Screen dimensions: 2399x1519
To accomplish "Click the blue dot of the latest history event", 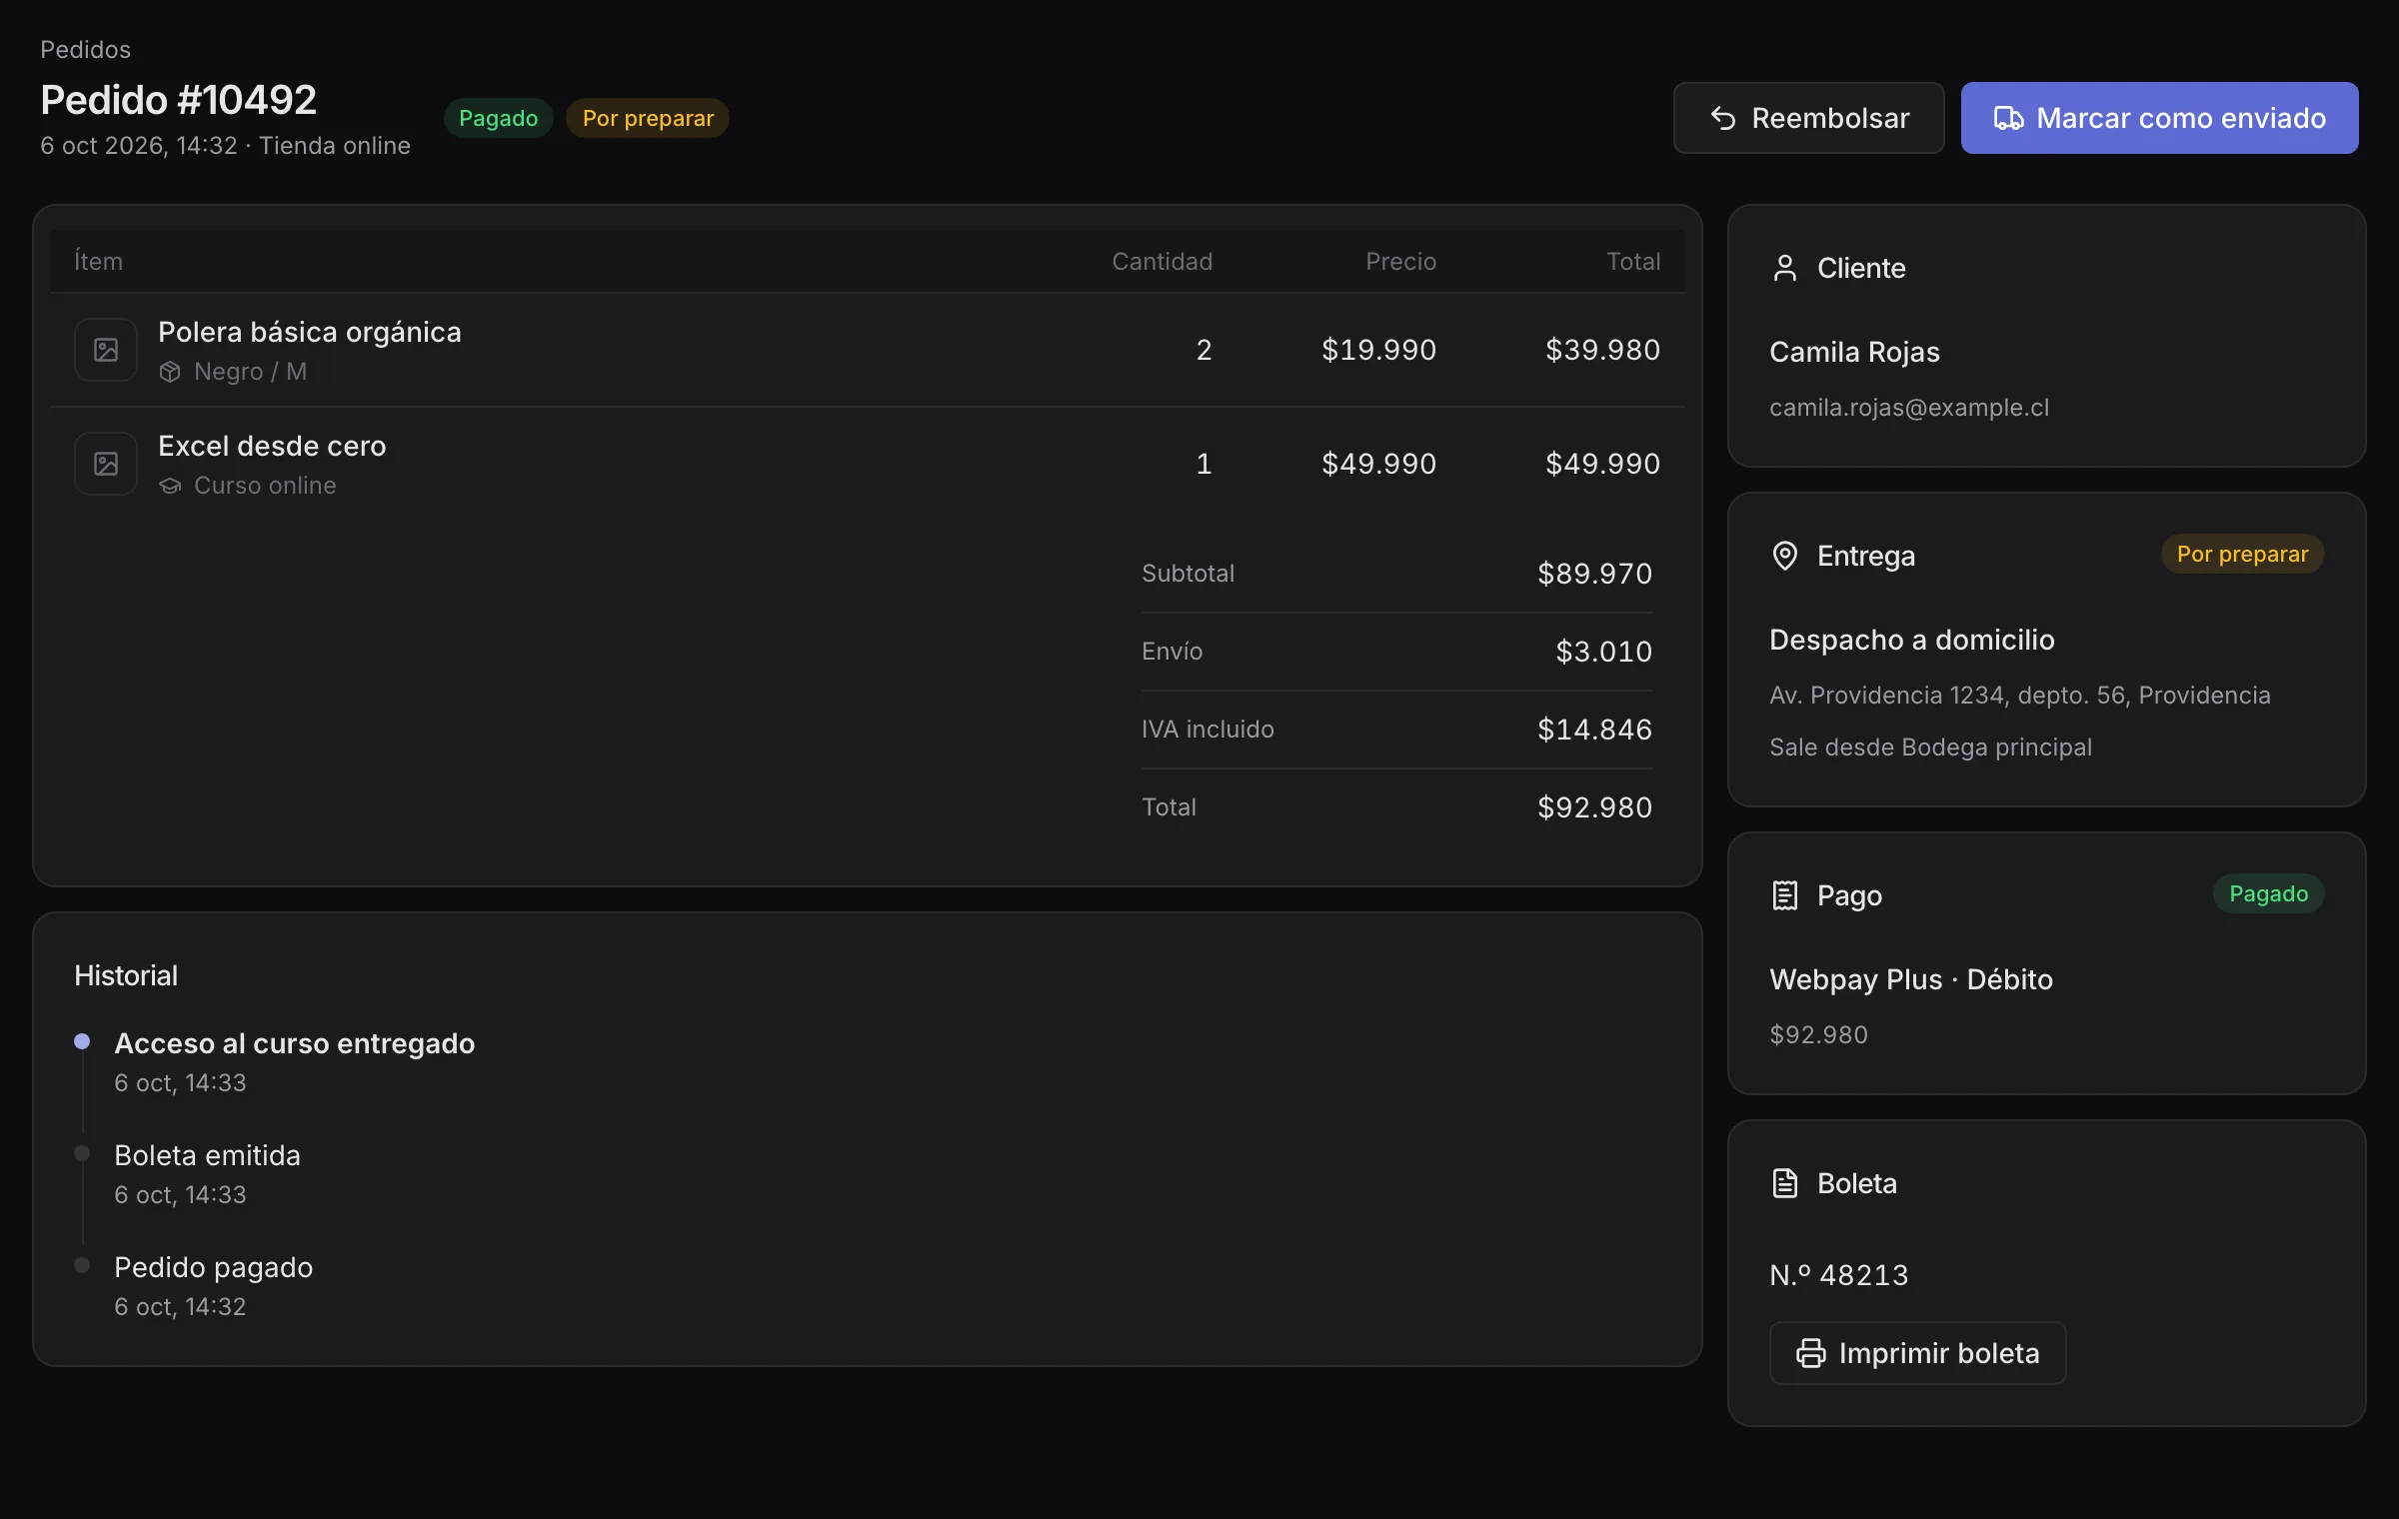I will 82,1041.
